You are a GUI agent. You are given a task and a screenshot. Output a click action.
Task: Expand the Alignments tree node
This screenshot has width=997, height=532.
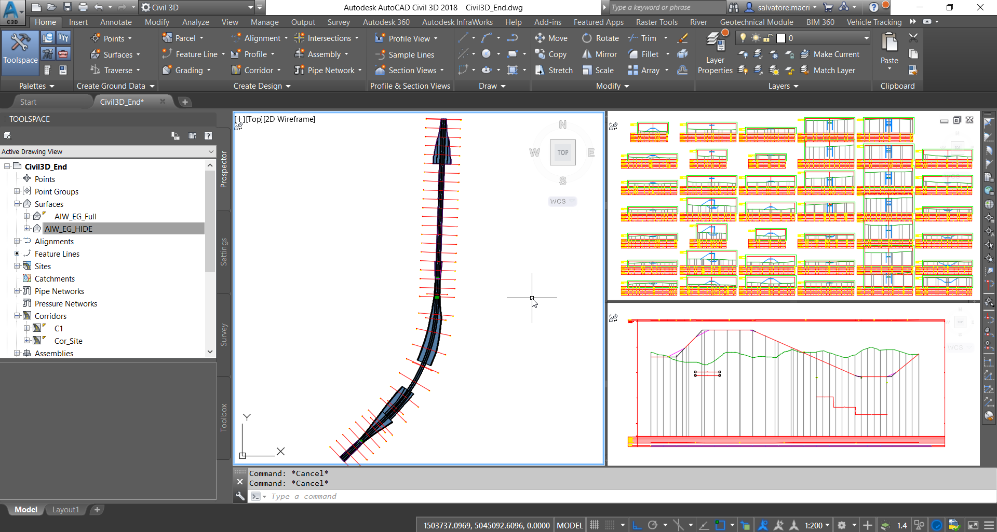[17, 241]
